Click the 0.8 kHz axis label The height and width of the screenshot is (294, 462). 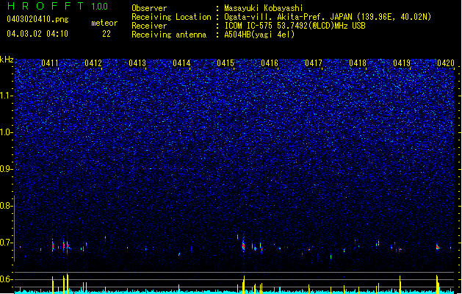coord(6,206)
